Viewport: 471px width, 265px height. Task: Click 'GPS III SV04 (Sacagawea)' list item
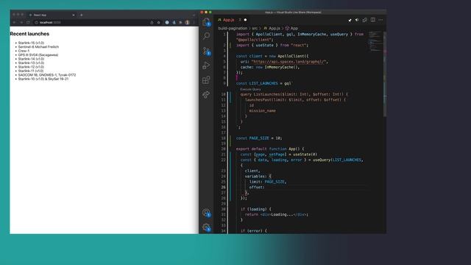pyautogui.click(x=38, y=55)
